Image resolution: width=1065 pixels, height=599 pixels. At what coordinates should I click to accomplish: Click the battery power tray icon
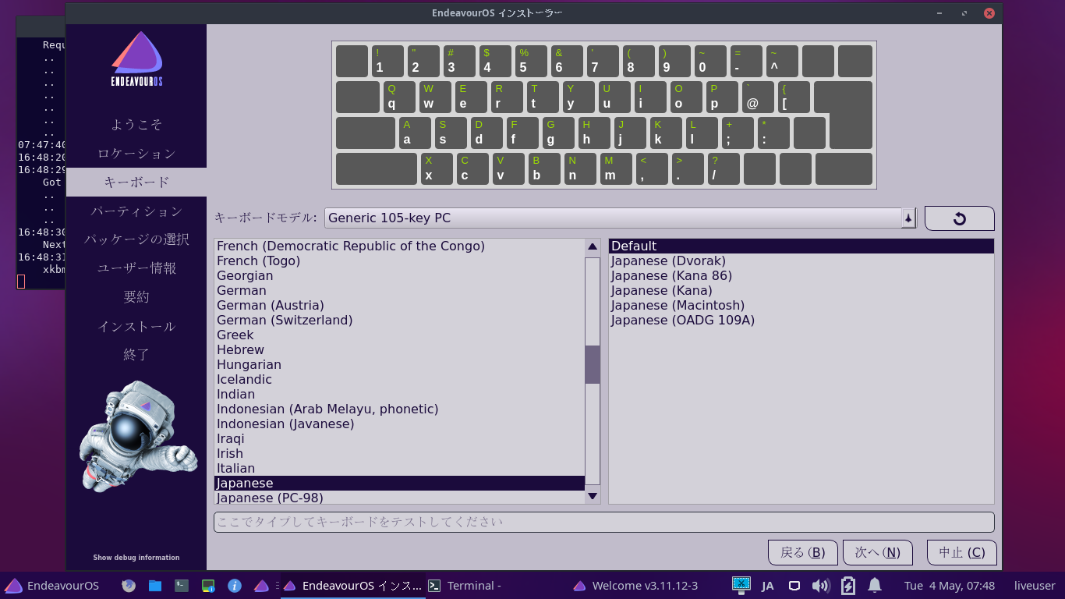[848, 586]
